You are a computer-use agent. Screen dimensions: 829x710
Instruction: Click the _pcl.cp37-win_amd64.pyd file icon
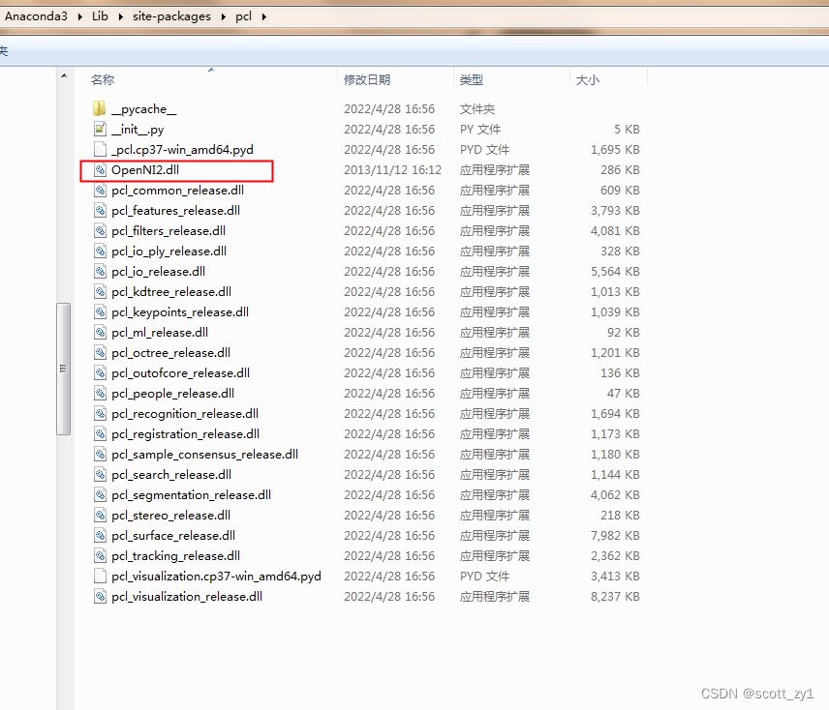click(100, 149)
